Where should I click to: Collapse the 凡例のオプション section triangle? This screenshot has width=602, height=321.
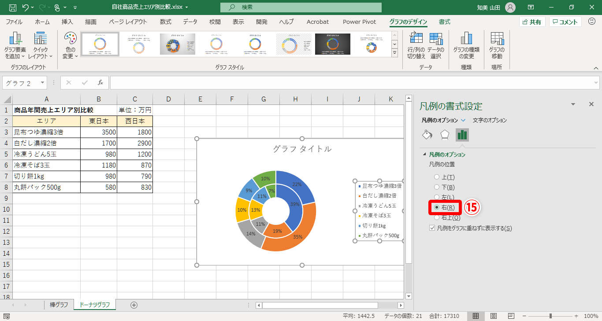click(x=424, y=155)
